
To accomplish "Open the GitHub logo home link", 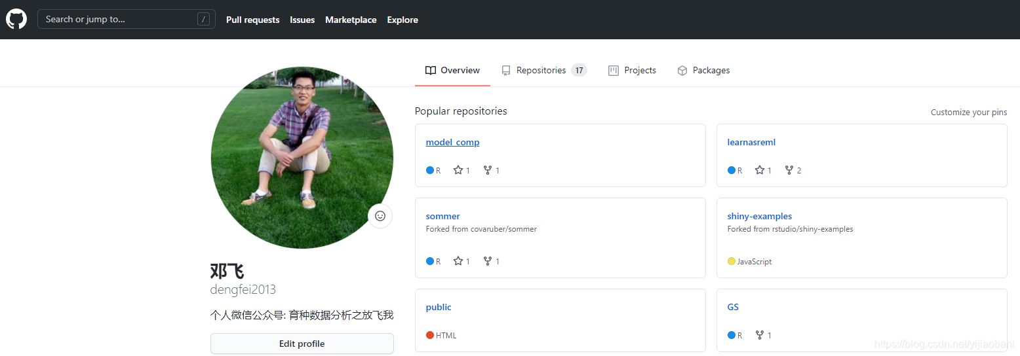I will coord(16,19).
